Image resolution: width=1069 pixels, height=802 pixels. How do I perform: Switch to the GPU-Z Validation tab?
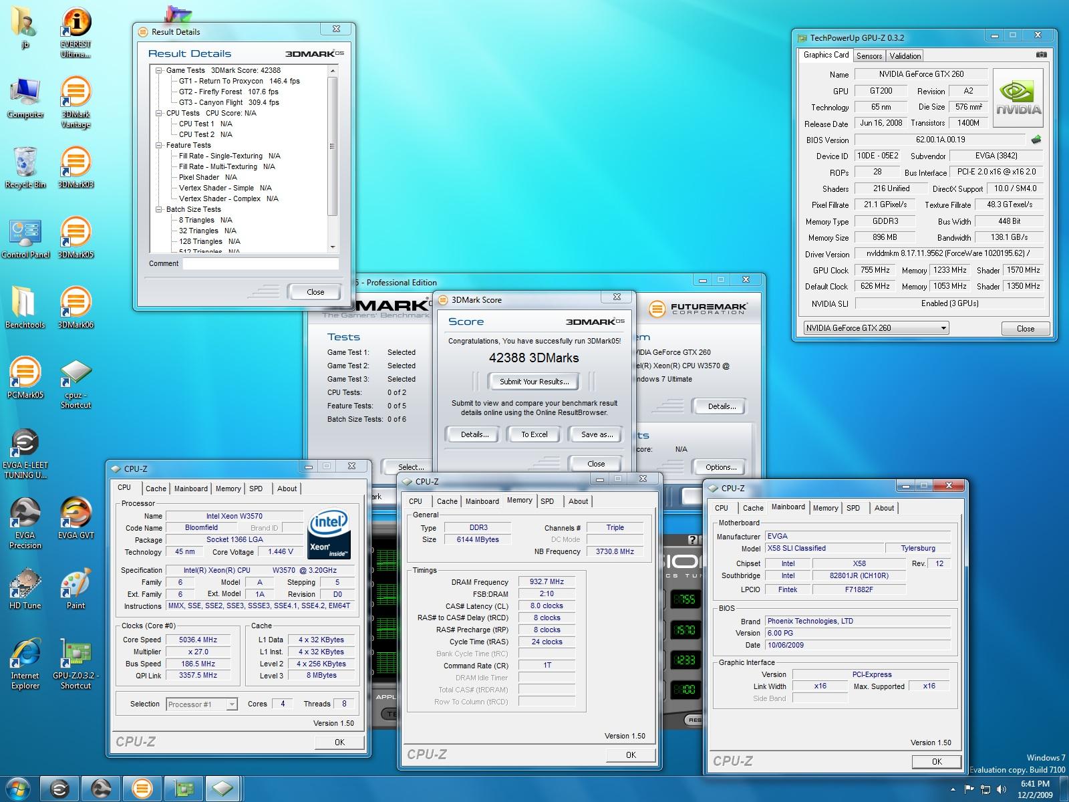[x=905, y=56]
